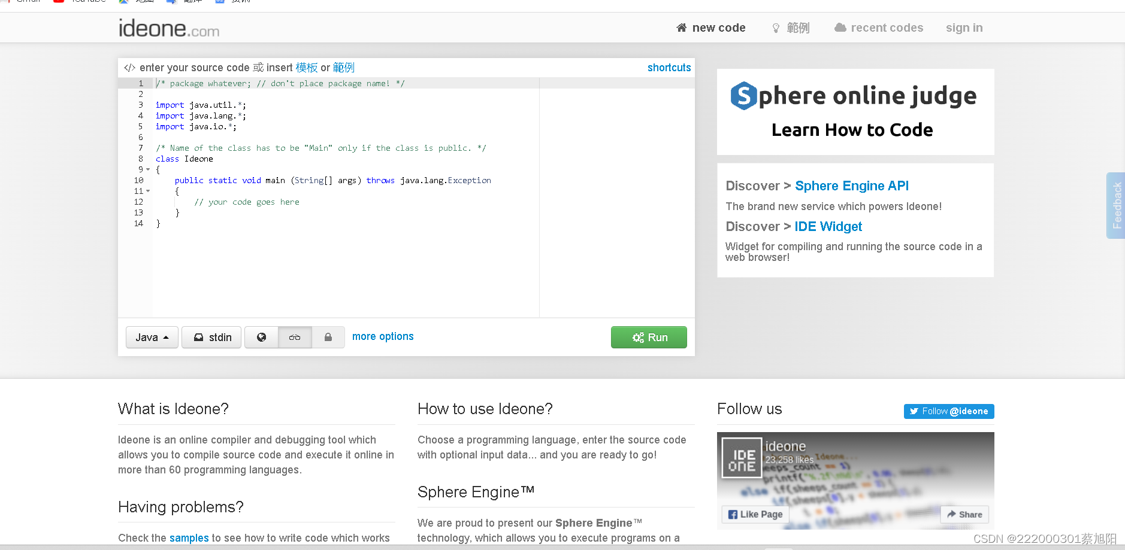Open the 範例 examples menu item
Image resolution: width=1125 pixels, height=550 pixels.
click(791, 28)
